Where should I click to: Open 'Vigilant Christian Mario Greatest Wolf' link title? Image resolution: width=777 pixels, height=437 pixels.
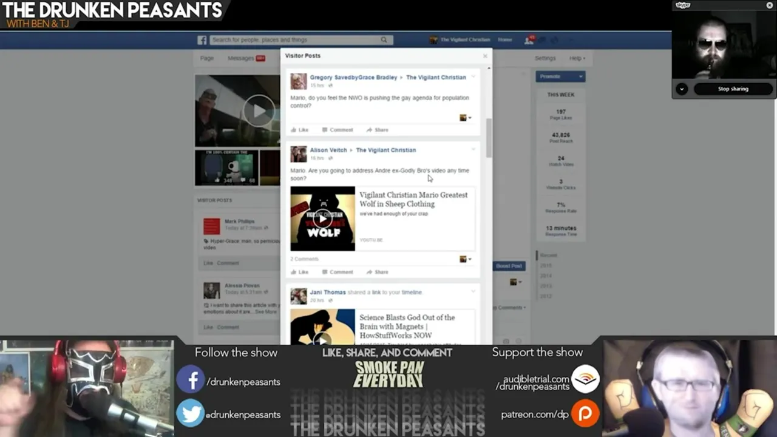[413, 199]
